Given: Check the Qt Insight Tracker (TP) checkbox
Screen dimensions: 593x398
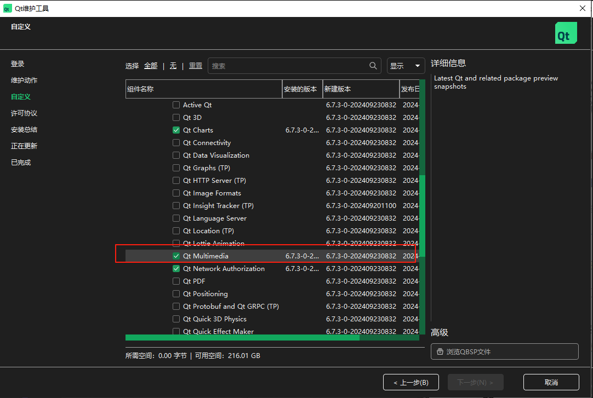Looking at the screenshot, I should coord(176,206).
